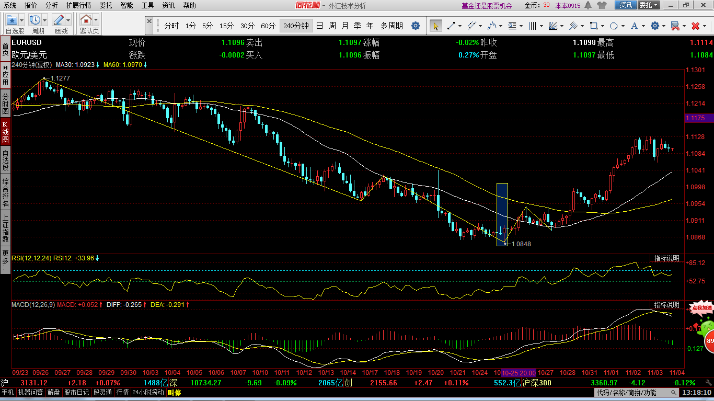Expand the 自选股 dropdown arrow
The image size is (714, 401).
pyautogui.click(x=21, y=20)
